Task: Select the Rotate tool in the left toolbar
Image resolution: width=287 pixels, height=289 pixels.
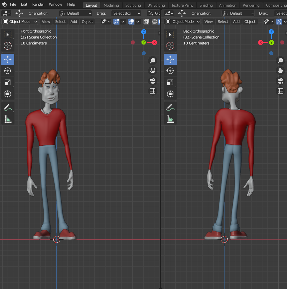Action: tap(8, 71)
